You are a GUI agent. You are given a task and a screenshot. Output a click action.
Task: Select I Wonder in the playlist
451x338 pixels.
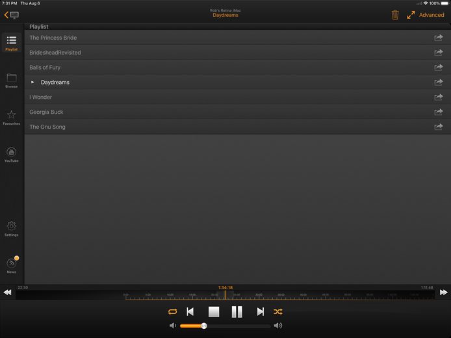click(x=237, y=97)
